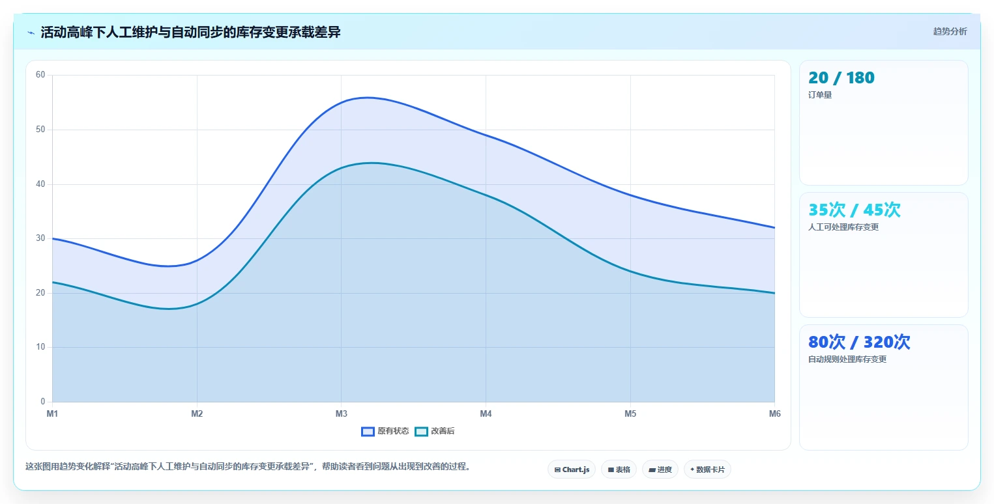Toggle the 改善后 legend entry
The image size is (994, 504).
click(x=435, y=431)
